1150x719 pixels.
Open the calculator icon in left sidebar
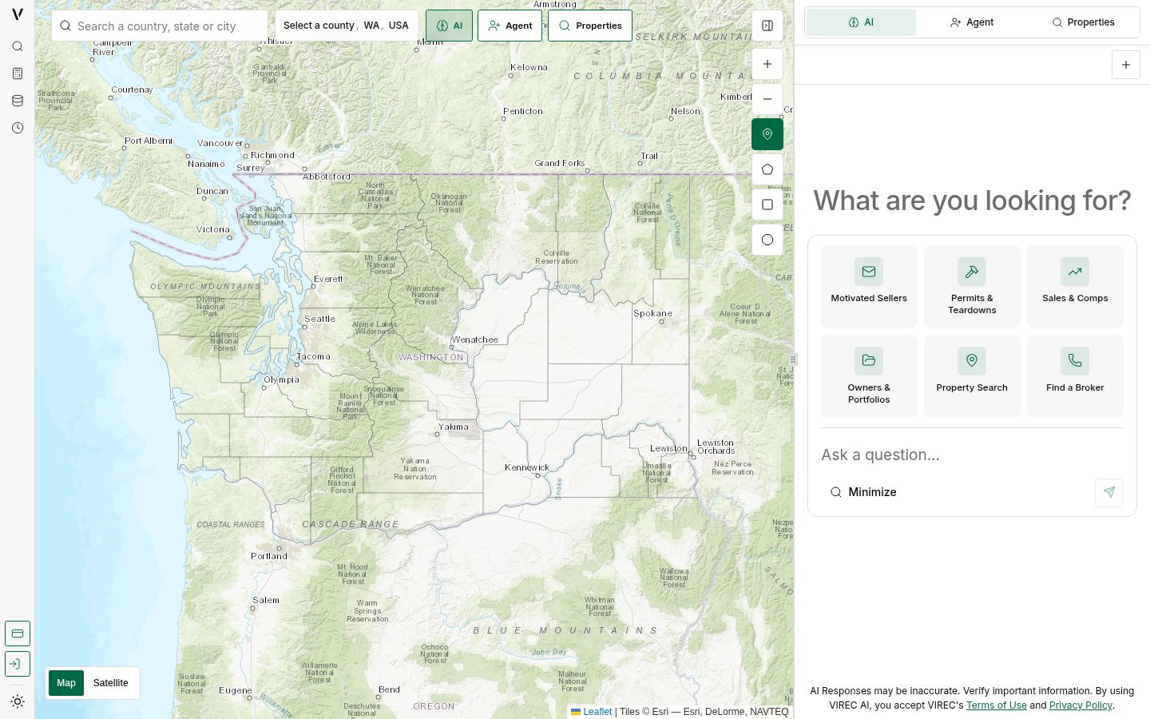[x=18, y=73]
